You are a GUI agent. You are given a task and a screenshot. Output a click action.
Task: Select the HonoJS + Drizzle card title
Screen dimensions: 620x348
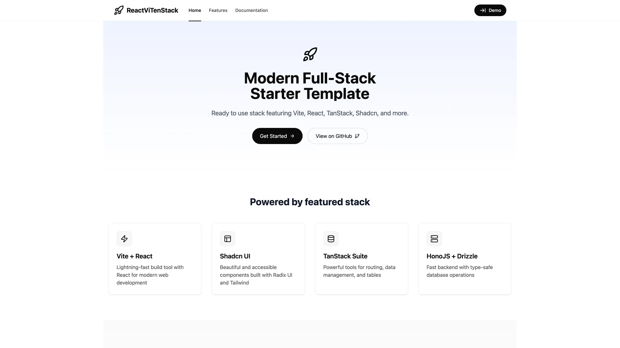coord(452,256)
